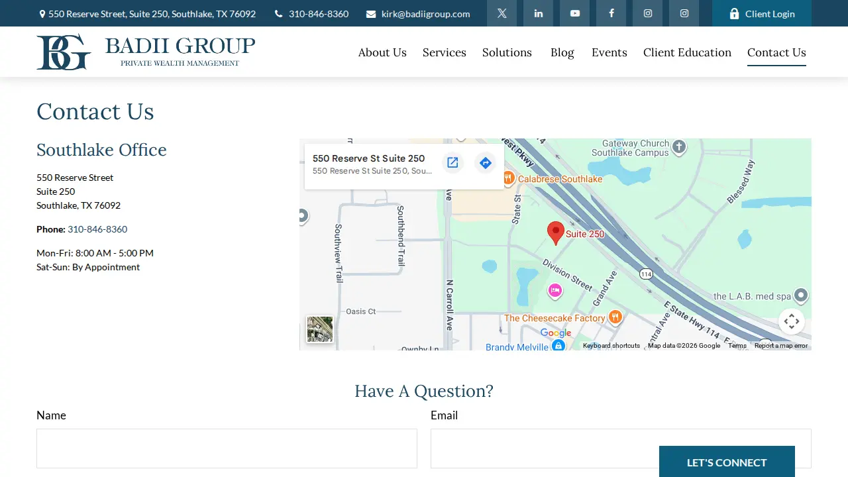
Task: Focus the Name input field
Action: pyautogui.click(x=227, y=449)
